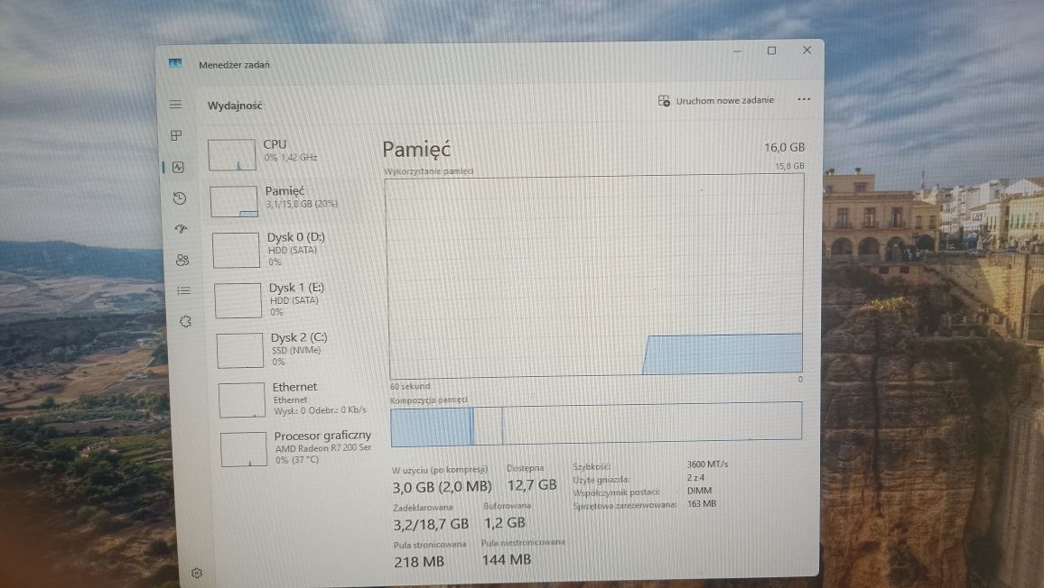Image resolution: width=1044 pixels, height=588 pixels.
Task: Open the hamburger navigation menu
Action: click(175, 104)
